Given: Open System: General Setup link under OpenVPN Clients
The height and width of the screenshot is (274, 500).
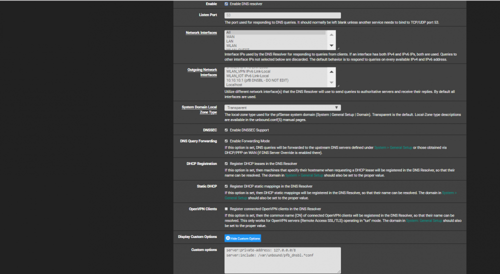Looking at the screenshot, I should (x=424, y=220).
